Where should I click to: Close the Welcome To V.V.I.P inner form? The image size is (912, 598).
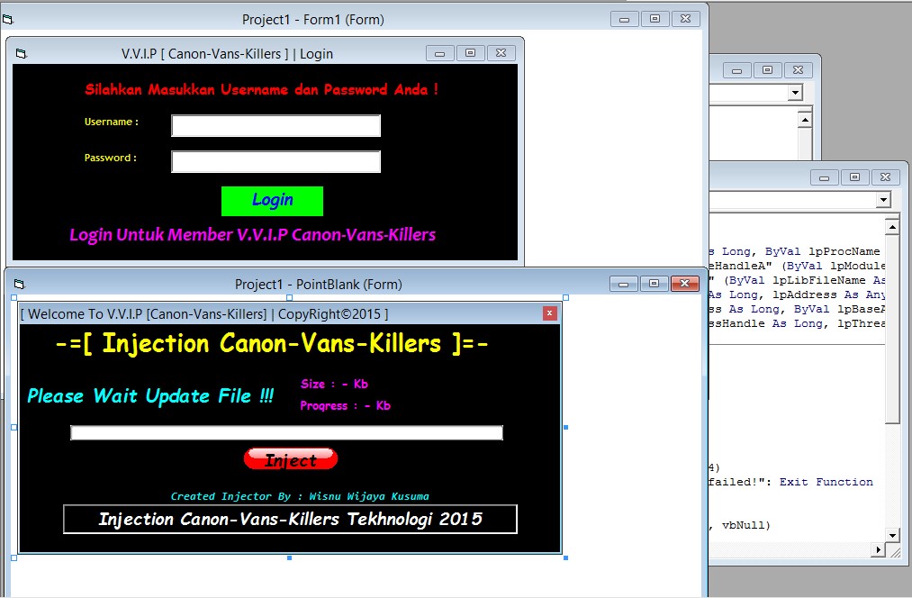click(x=550, y=313)
